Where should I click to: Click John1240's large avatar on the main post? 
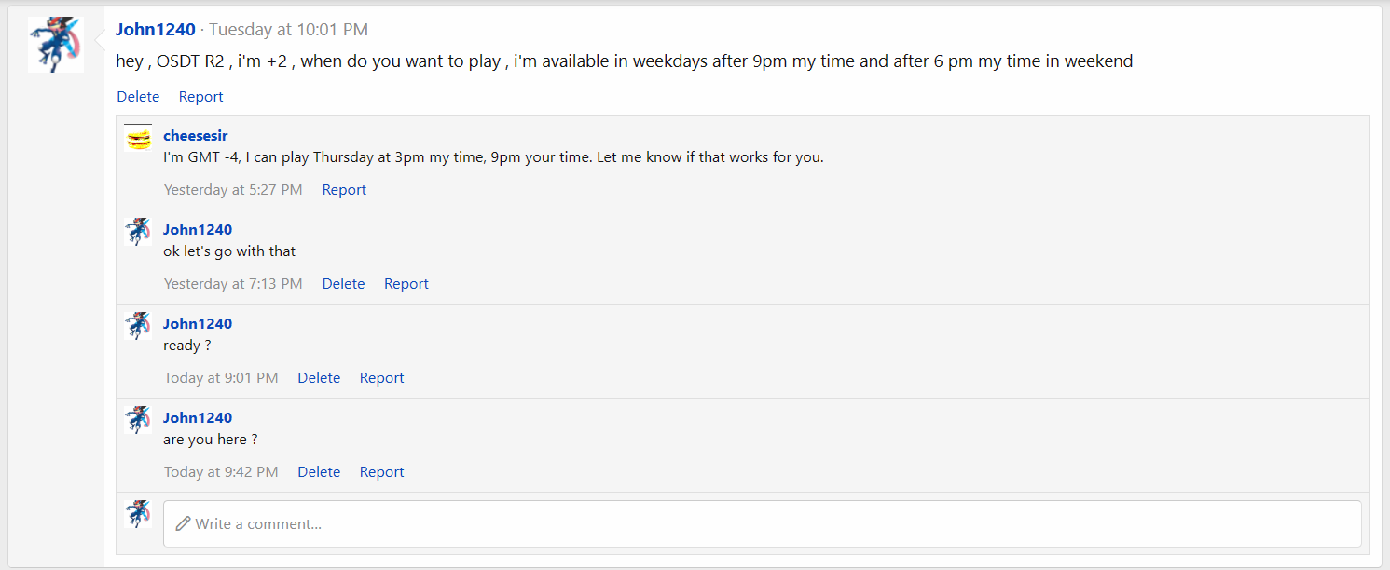(56, 45)
